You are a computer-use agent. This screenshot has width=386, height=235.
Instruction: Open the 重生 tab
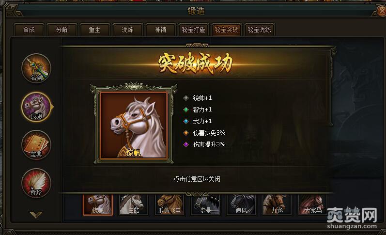point(95,30)
